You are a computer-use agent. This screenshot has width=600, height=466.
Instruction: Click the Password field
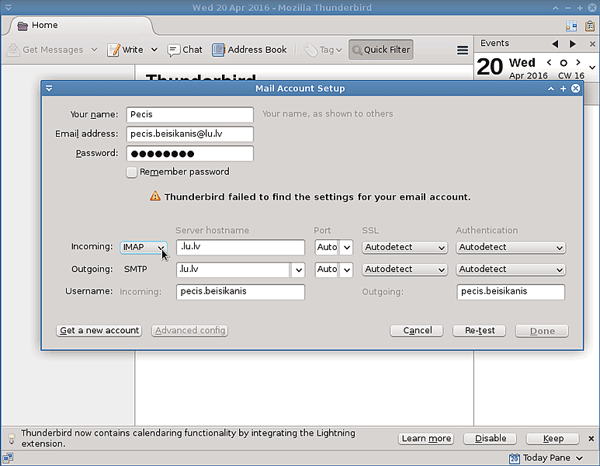[190, 154]
